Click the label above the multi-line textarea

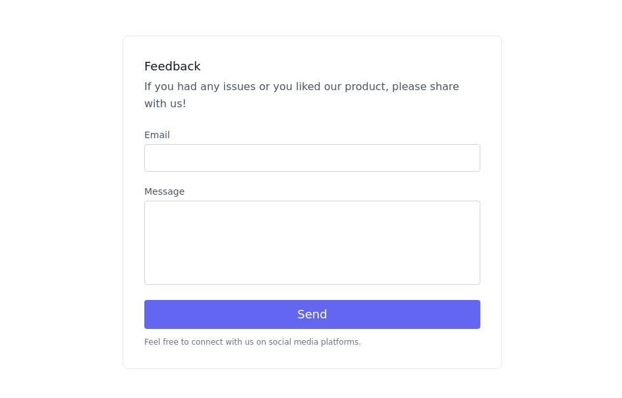(x=164, y=191)
